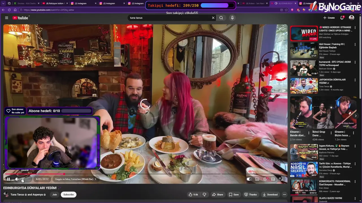The image size is (362, 203).
Task: Open options menu for Izgara Kokusu video
Action: pos(355,146)
